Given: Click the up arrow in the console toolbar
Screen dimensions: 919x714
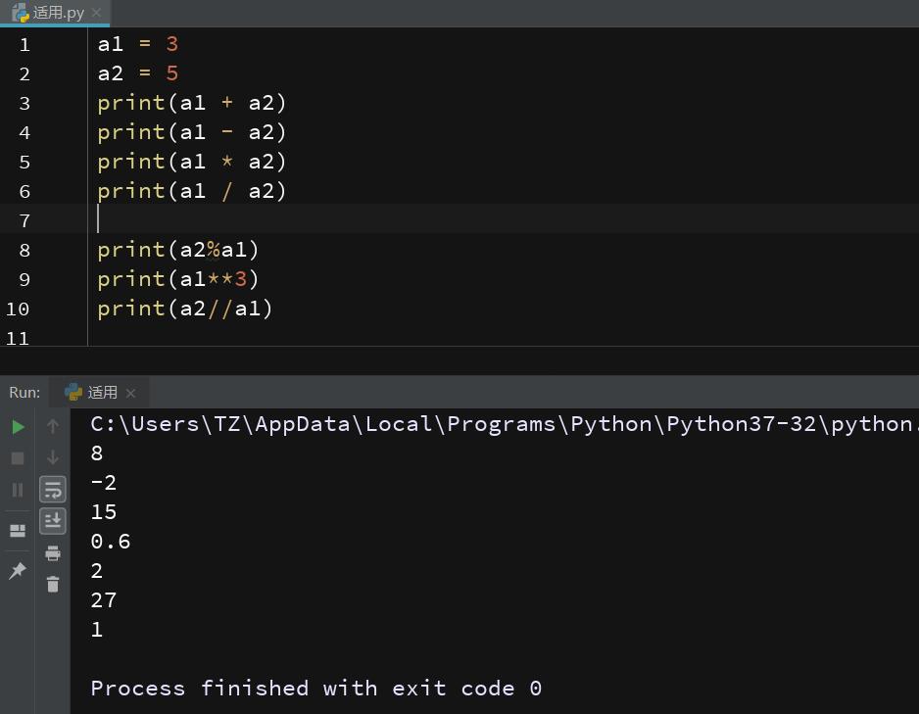Looking at the screenshot, I should 52,426.
